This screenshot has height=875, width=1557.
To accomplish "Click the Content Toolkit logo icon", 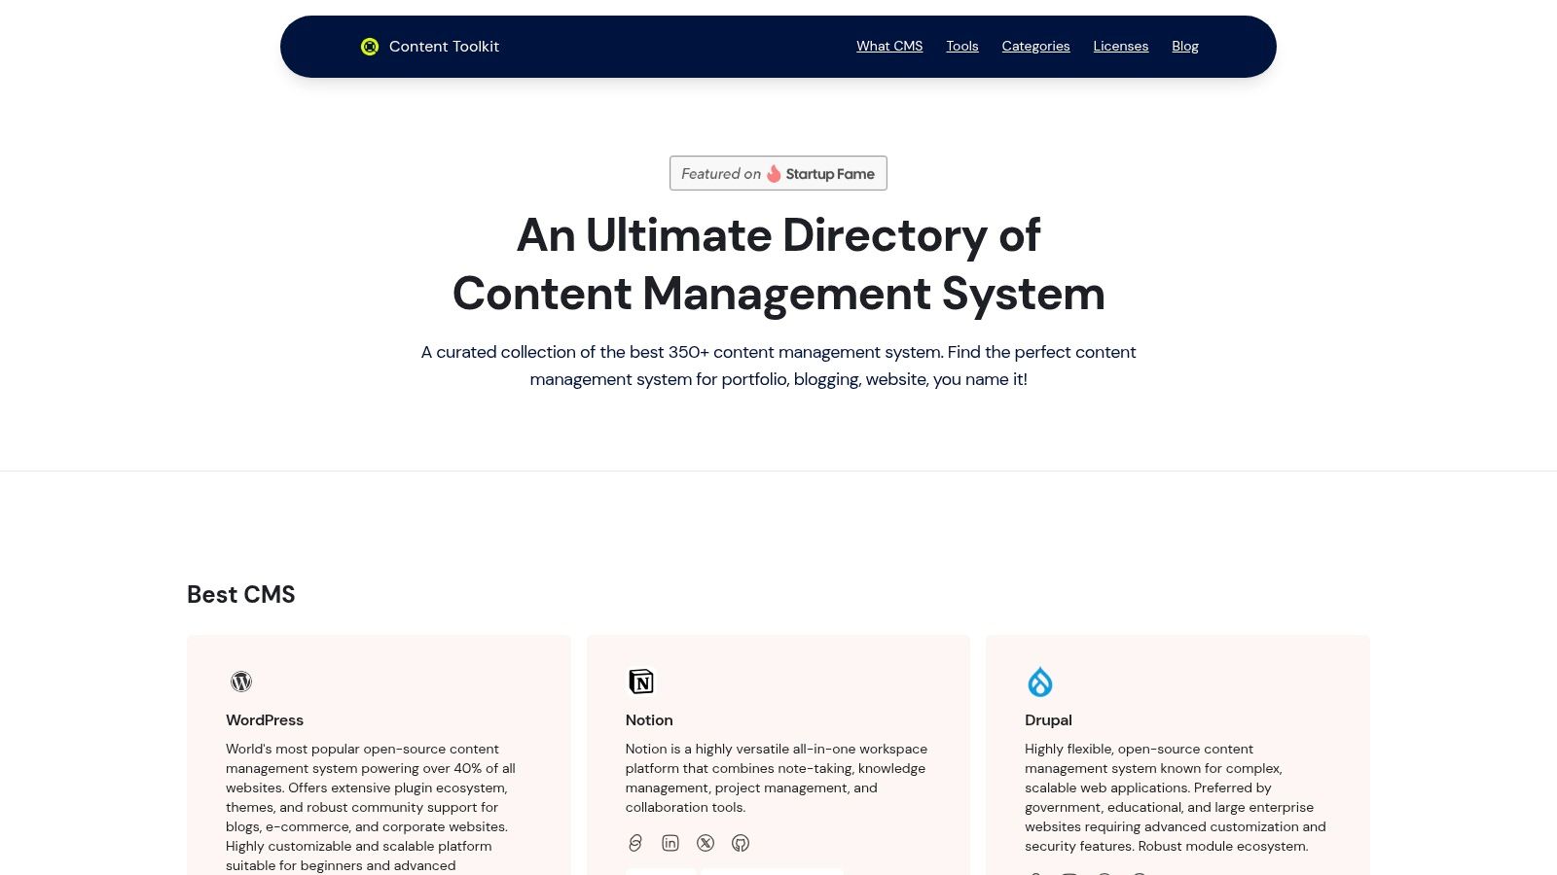I will click(369, 47).
